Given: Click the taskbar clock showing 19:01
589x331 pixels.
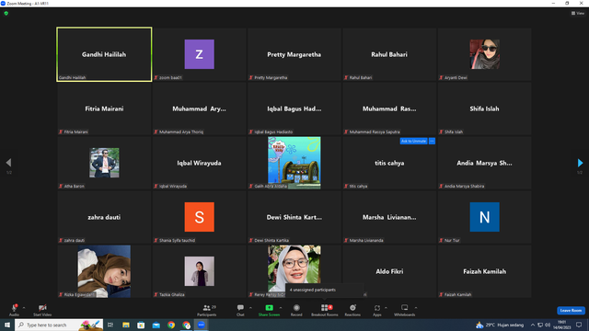Looking at the screenshot, I should pos(562,325).
